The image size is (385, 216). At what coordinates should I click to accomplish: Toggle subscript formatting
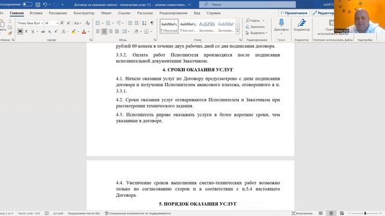pos(49,31)
